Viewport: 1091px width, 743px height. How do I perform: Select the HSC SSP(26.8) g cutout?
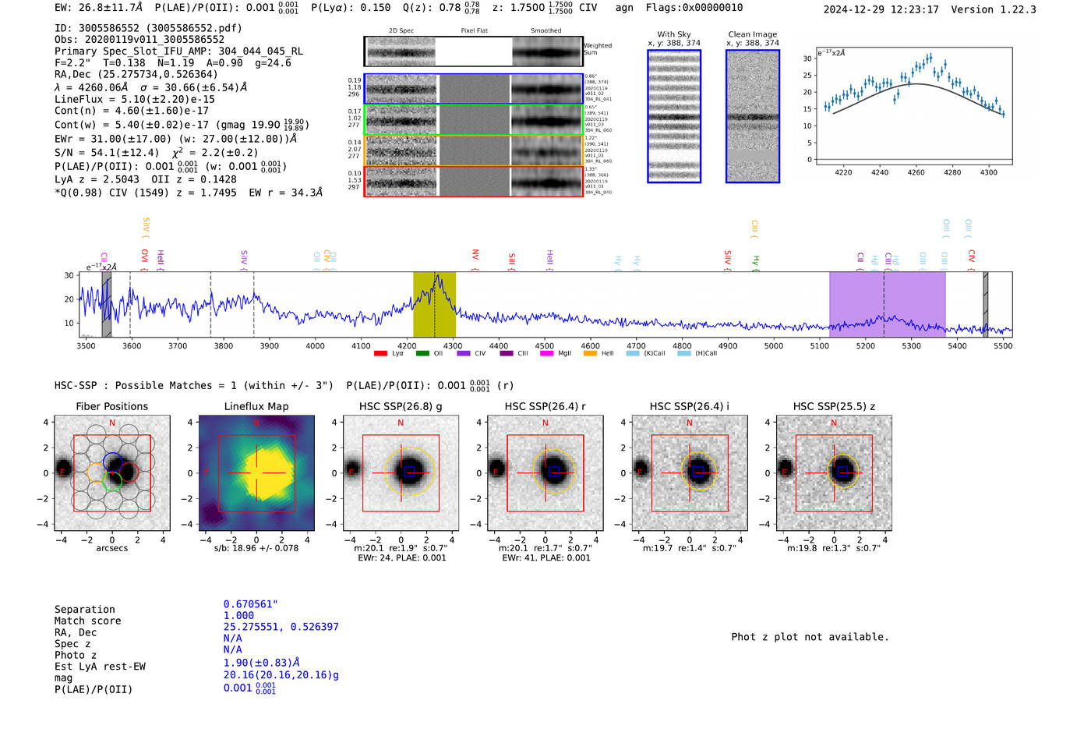pos(401,473)
